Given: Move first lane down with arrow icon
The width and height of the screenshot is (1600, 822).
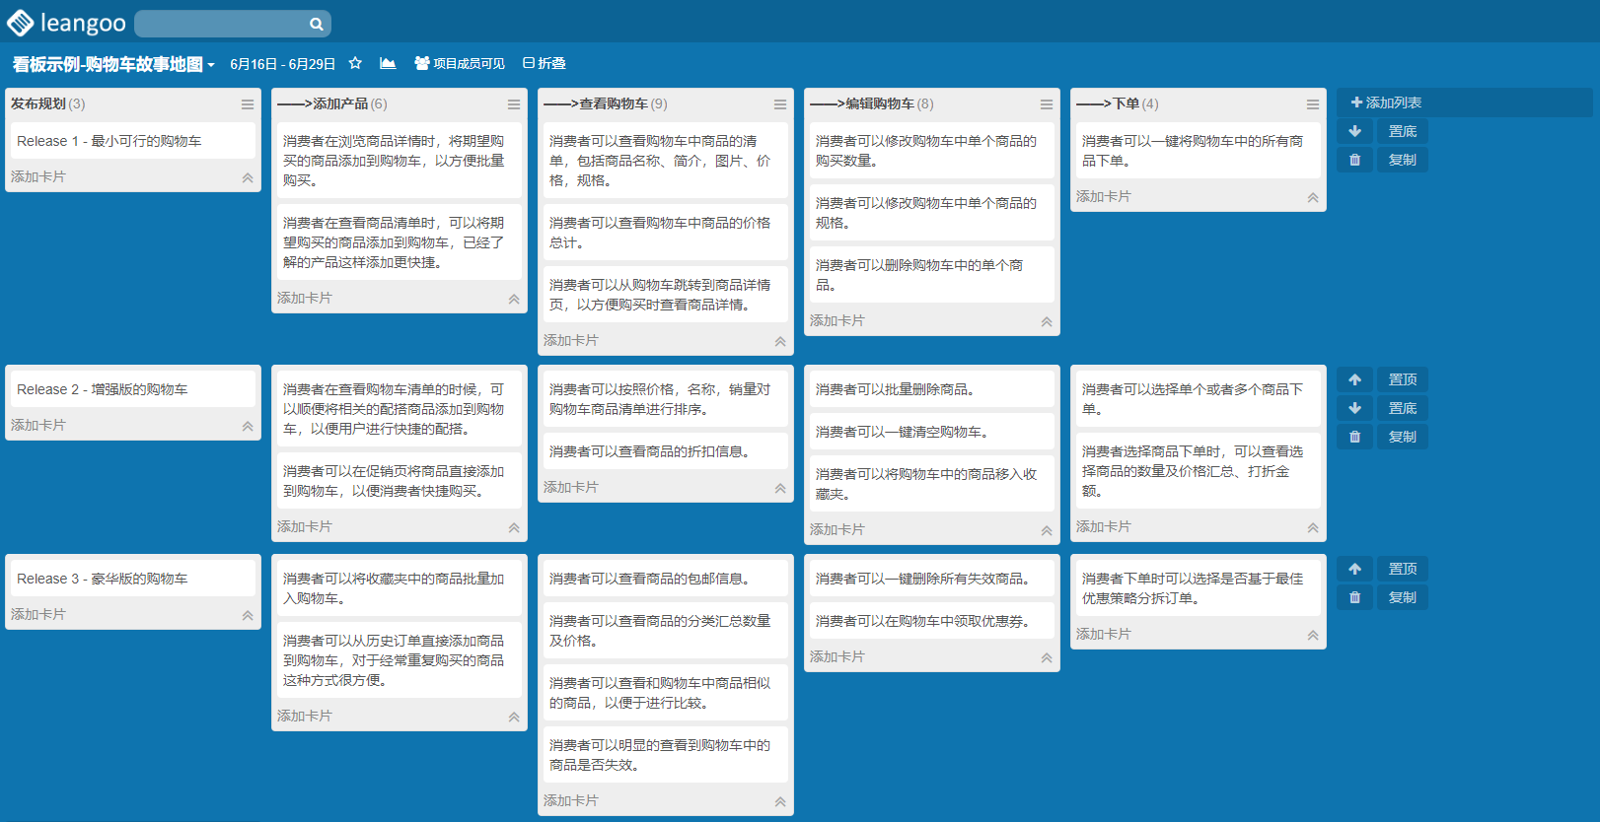Looking at the screenshot, I should (1354, 131).
